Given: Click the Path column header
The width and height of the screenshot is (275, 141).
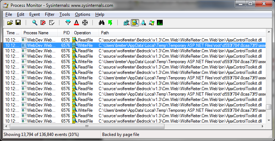Looking at the screenshot, I should tap(182, 32).
